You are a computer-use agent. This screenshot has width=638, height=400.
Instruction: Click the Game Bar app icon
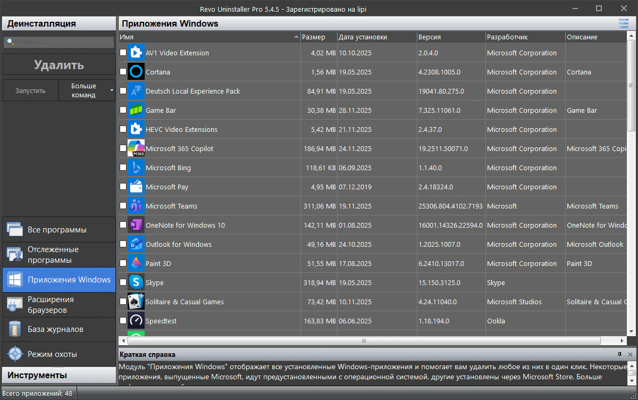(x=136, y=110)
